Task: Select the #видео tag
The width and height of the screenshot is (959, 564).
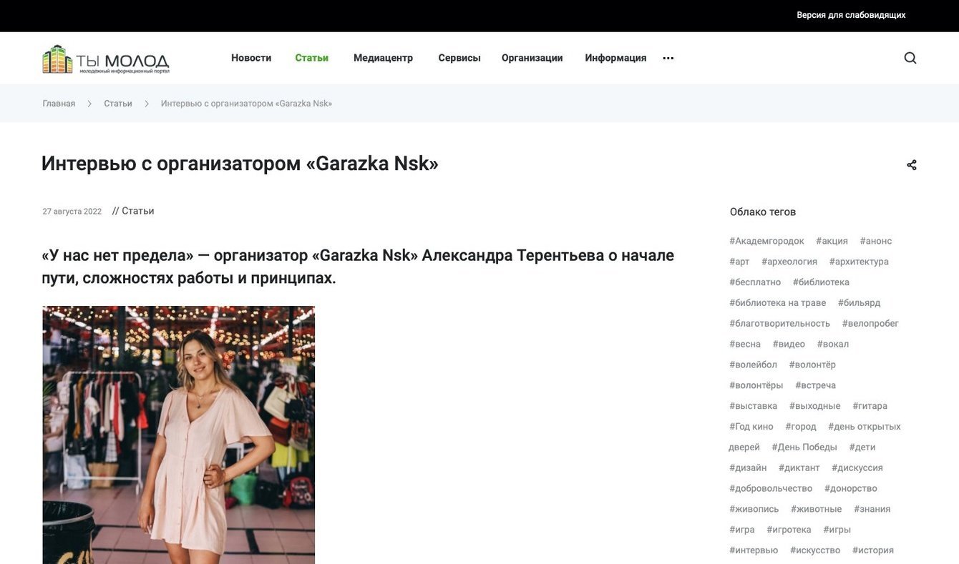Action: (x=789, y=345)
